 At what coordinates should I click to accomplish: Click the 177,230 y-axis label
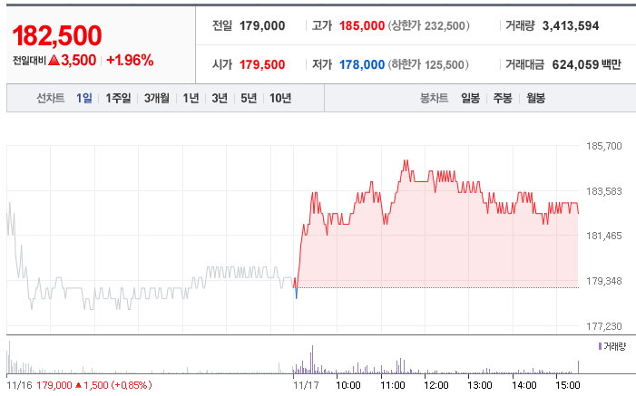[604, 326]
